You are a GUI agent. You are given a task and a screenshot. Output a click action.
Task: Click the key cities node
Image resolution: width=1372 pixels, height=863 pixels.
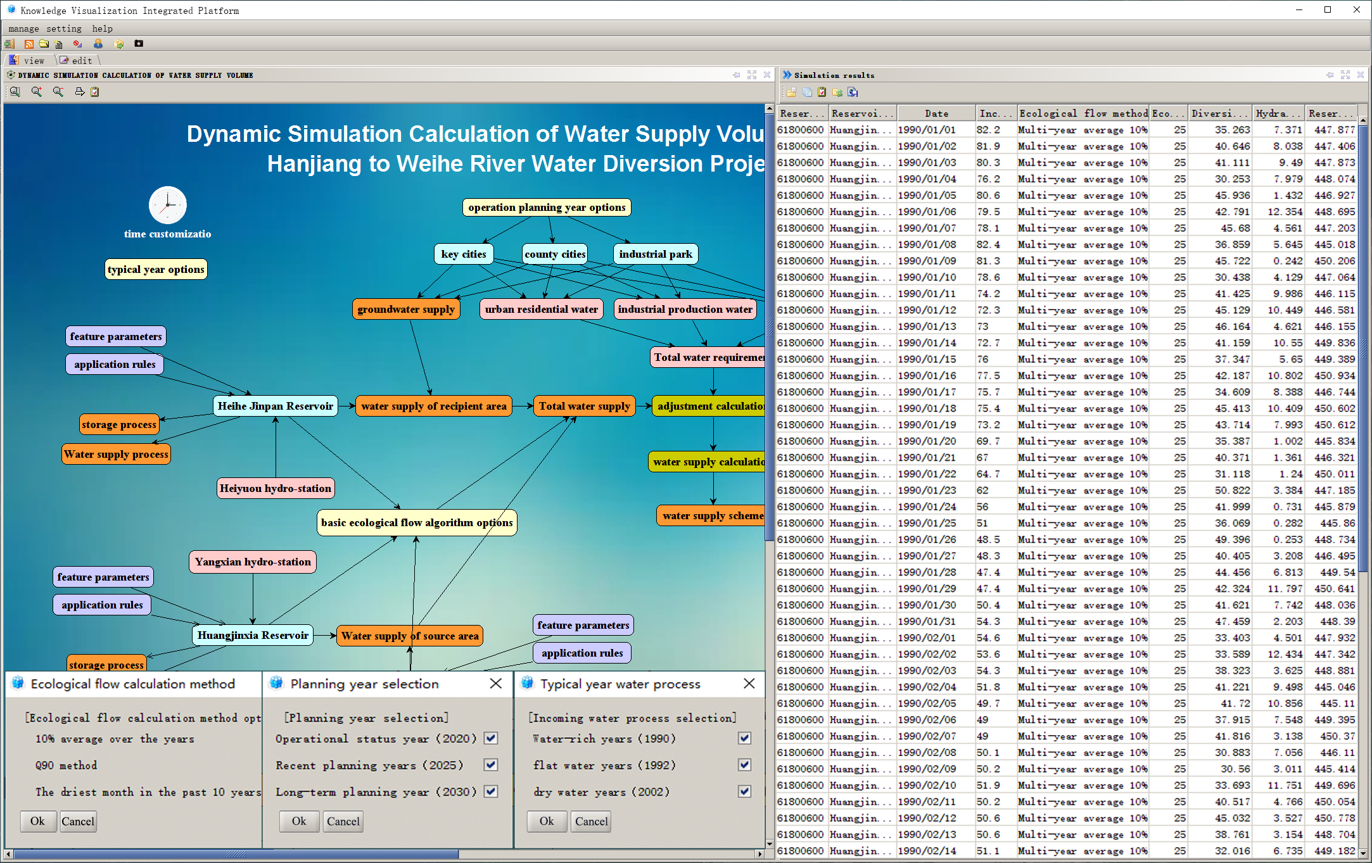[464, 254]
